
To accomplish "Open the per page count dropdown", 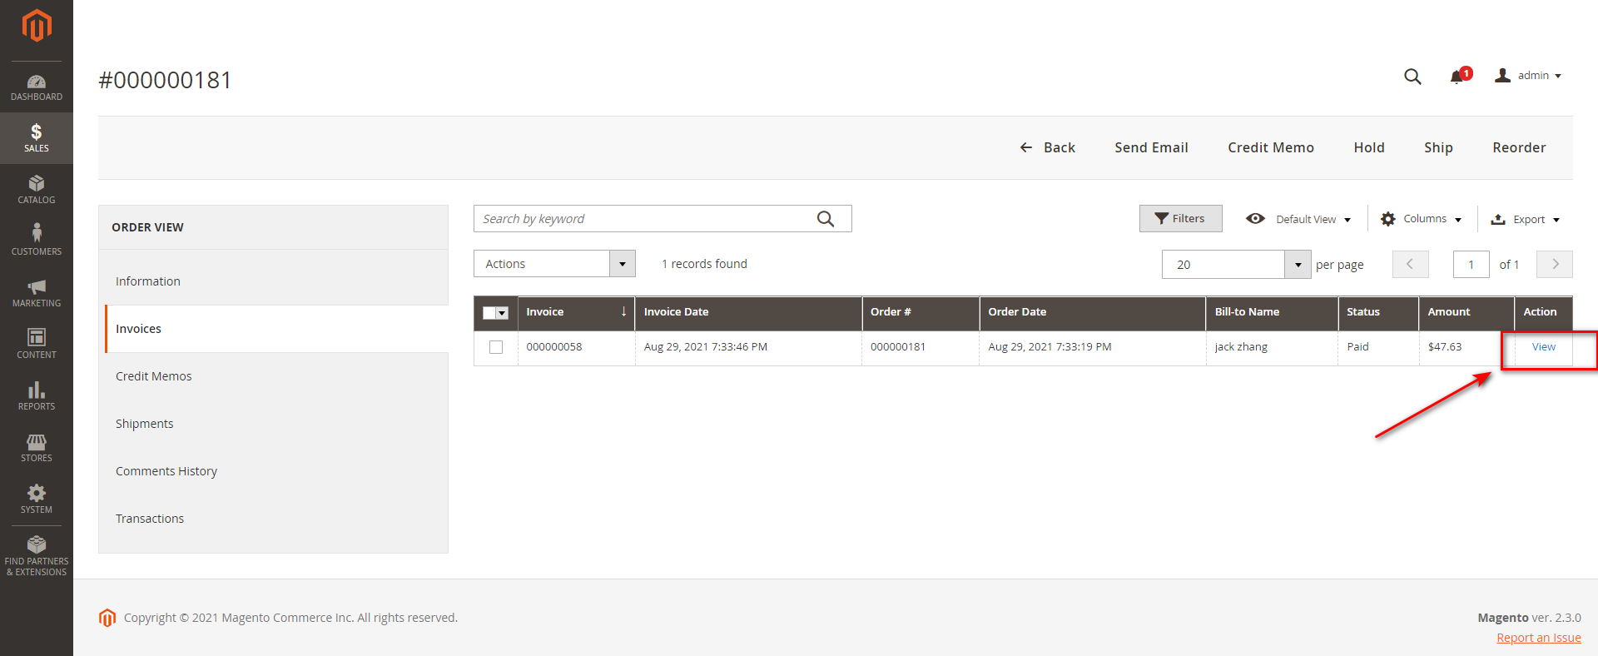I will click(1297, 265).
